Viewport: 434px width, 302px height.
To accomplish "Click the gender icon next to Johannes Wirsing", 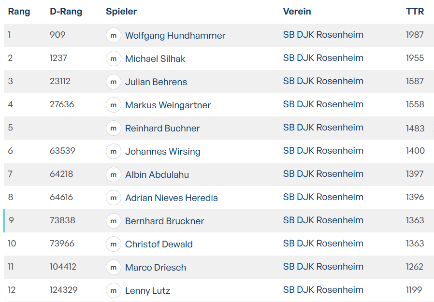I will tap(114, 152).
